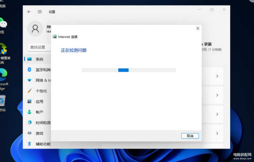The height and width of the screenshot is (162, 254).
Task: Expand the fourth settings row chevron
Action: (217, 133)
